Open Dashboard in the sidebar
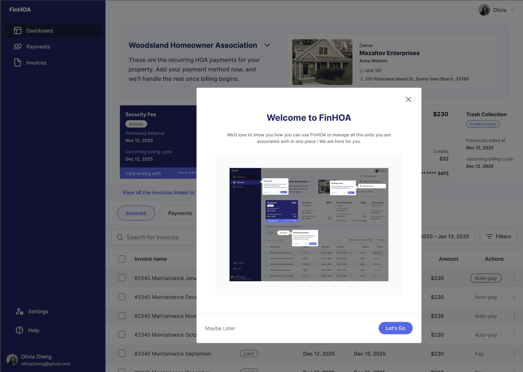The height and width of the screenshot is (372, 523). [x=53, y=31]
